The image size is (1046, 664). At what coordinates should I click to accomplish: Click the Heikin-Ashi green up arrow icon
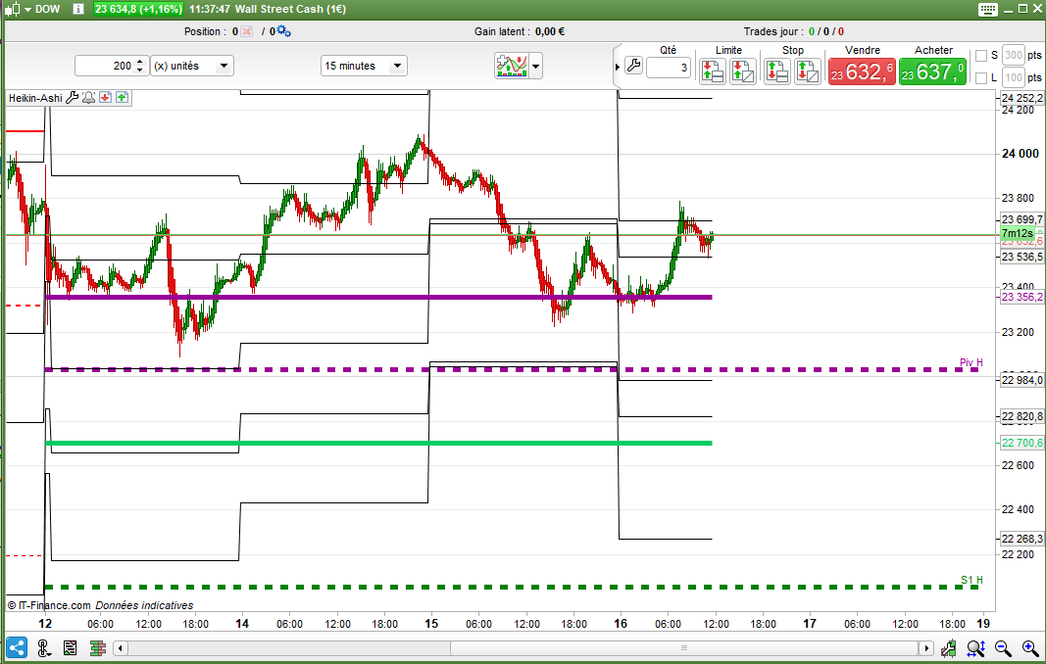click(x=122, y=97)
